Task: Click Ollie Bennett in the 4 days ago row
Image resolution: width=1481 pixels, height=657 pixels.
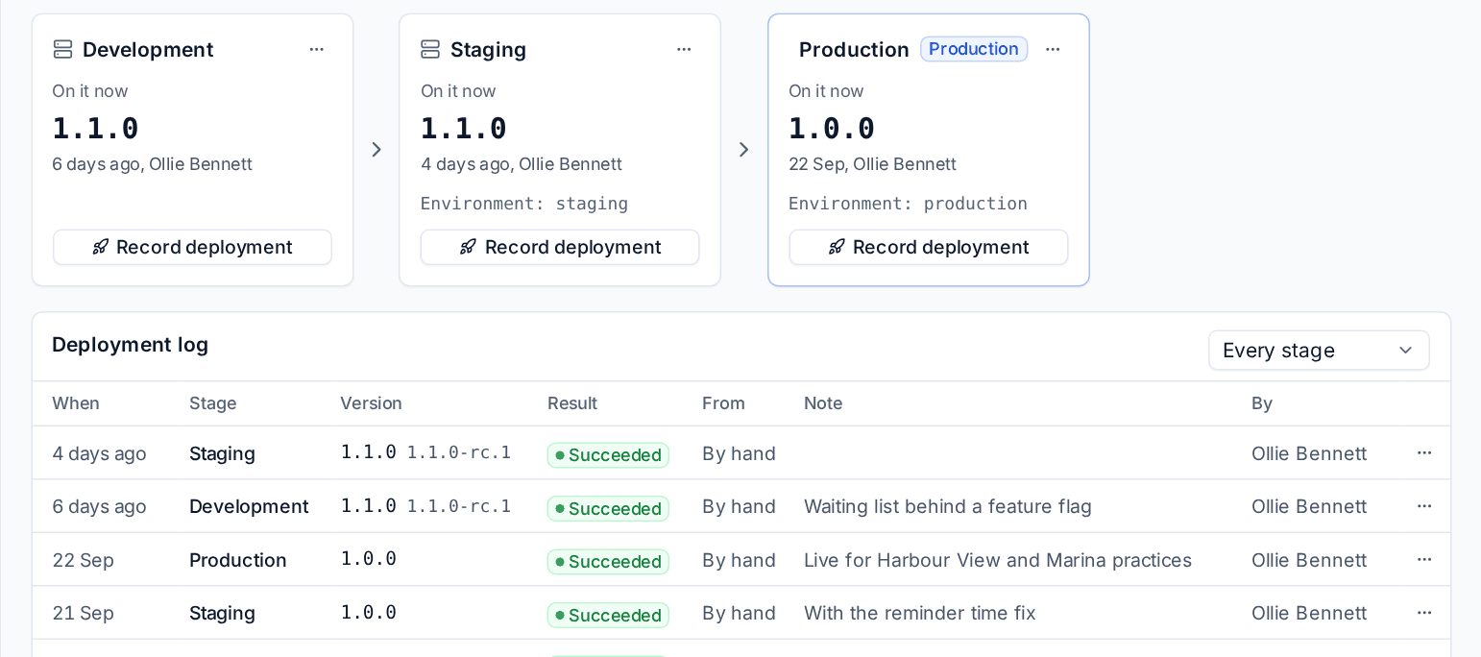Action: (1309, 453)
